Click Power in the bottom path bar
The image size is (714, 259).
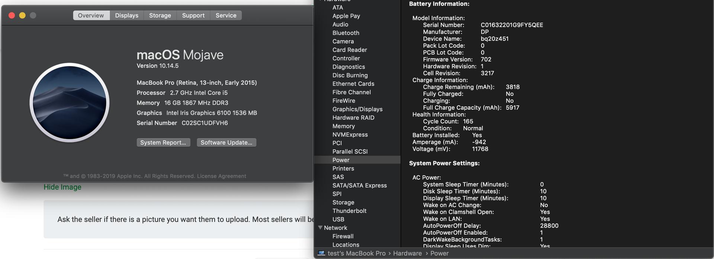[440, 253]
